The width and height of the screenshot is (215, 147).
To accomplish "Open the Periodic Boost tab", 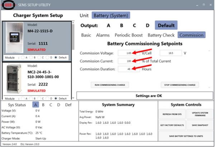I will pos(129,35).
